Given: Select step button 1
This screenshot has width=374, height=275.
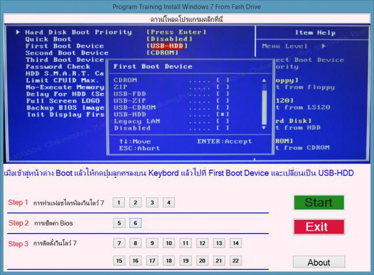Looking at the screenshot, I should click(119, 203).
